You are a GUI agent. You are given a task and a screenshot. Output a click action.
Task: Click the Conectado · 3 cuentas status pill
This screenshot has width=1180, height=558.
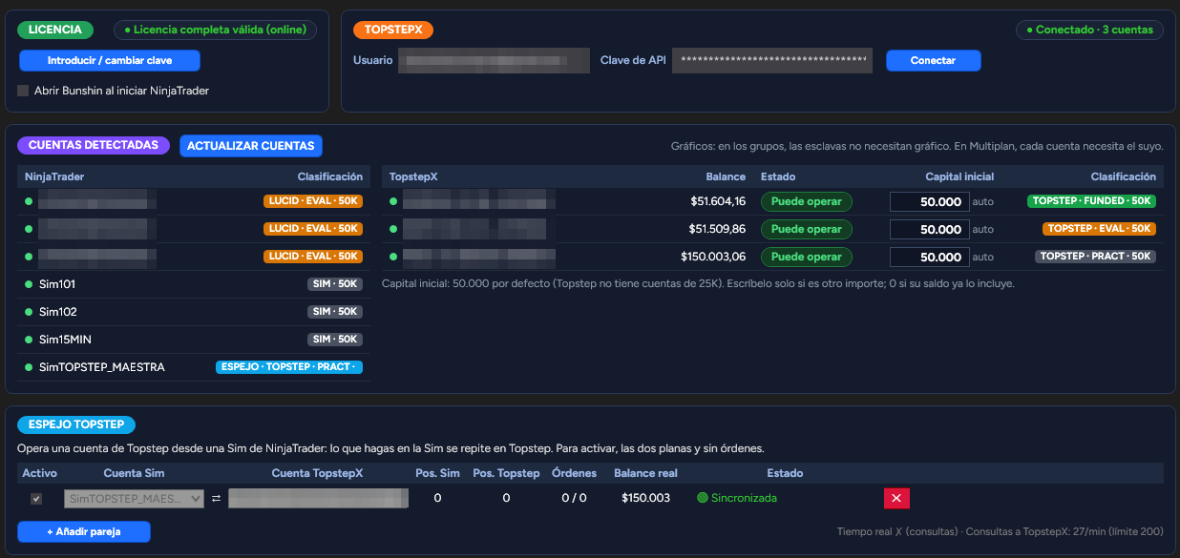tap(1089, 30)
